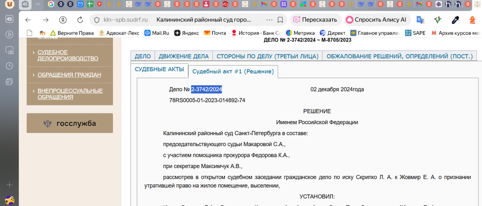Open the ДВИЖЕНИЕ ДЕЛА tab
Viewport: 482px width, 206px height.
pyautogui.click(x=184, y=56)
